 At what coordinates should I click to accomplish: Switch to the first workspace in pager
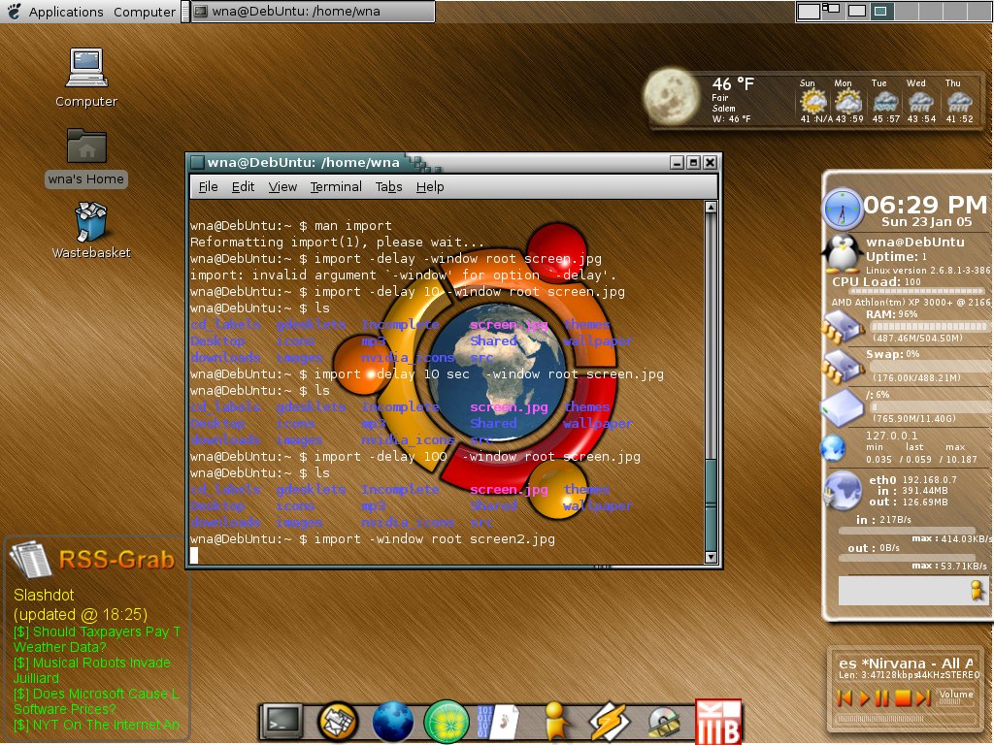pyautogui.click(x=809, y=11)
